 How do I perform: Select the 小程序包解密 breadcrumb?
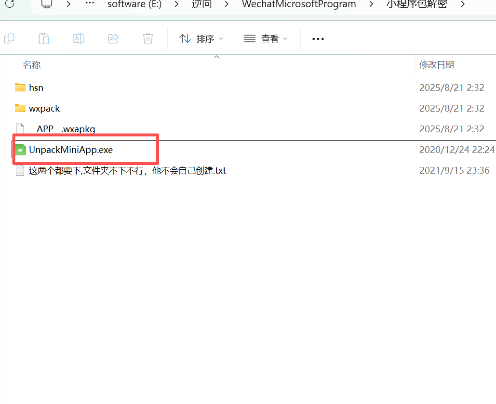416,4
